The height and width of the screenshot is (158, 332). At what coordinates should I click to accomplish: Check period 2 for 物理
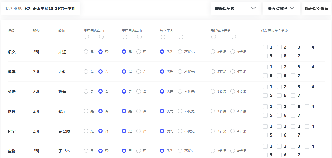click(x=279, y=107)
